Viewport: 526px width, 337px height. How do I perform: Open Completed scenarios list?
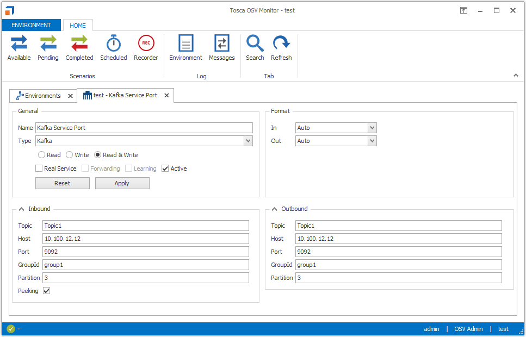pos(79,47)
